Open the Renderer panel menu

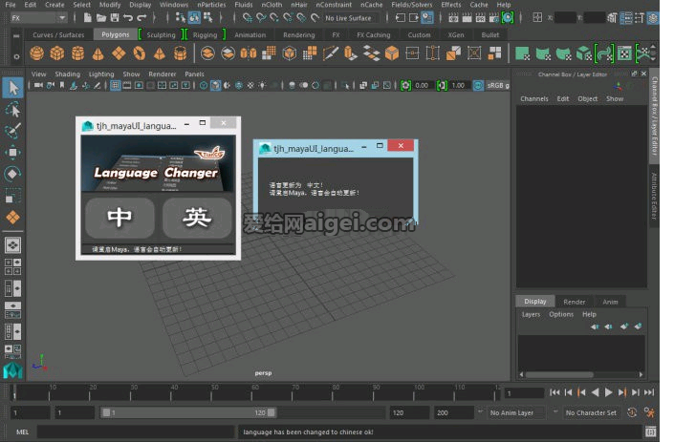[163, 74]
